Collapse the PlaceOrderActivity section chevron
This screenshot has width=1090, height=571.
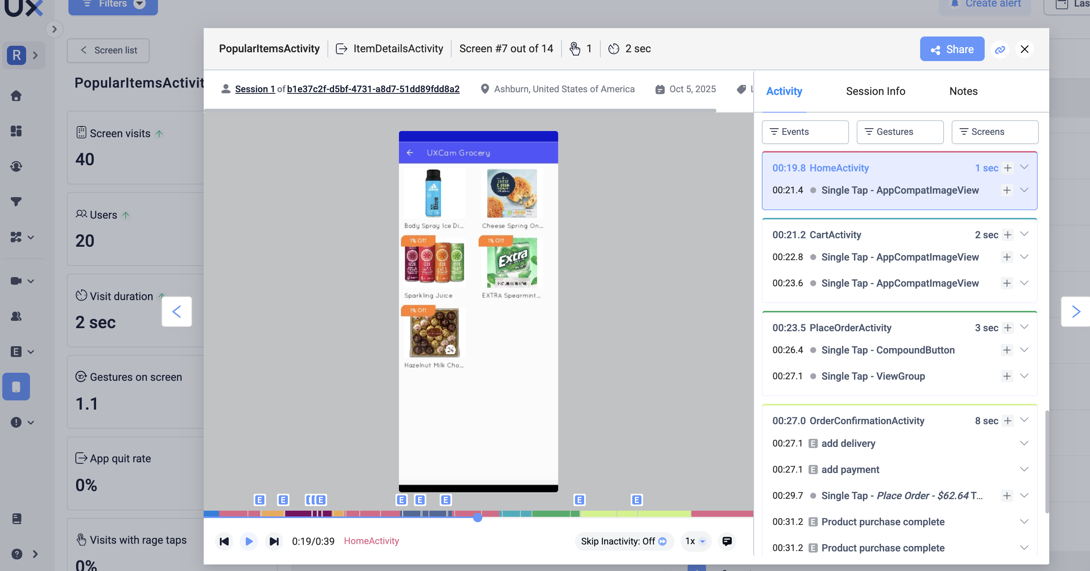pyautogui.click(x=1024, y=327)
